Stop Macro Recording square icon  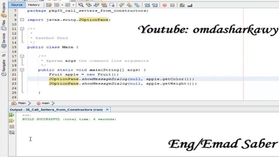click(x=172, y=5)
